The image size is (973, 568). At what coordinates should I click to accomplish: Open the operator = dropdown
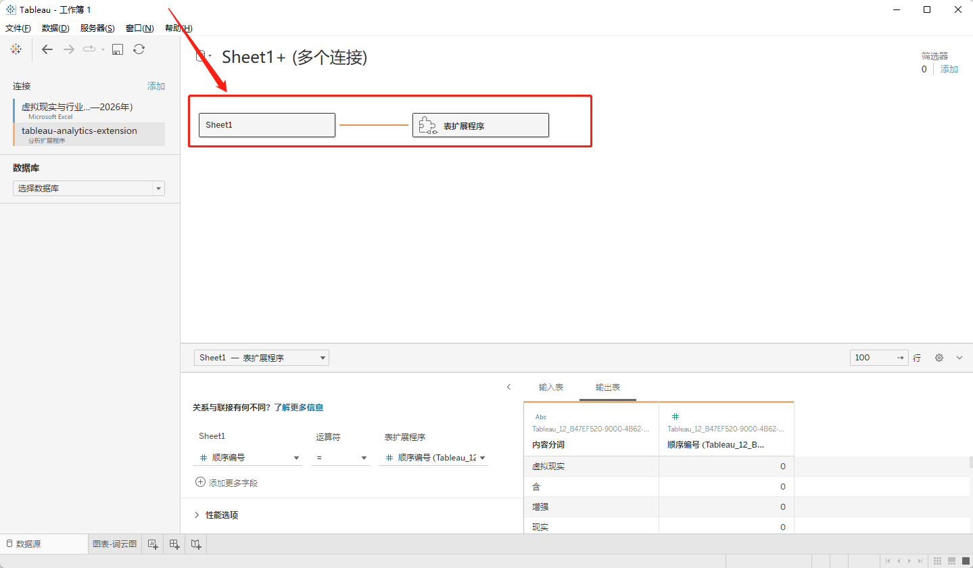click(x=341, y=458)
